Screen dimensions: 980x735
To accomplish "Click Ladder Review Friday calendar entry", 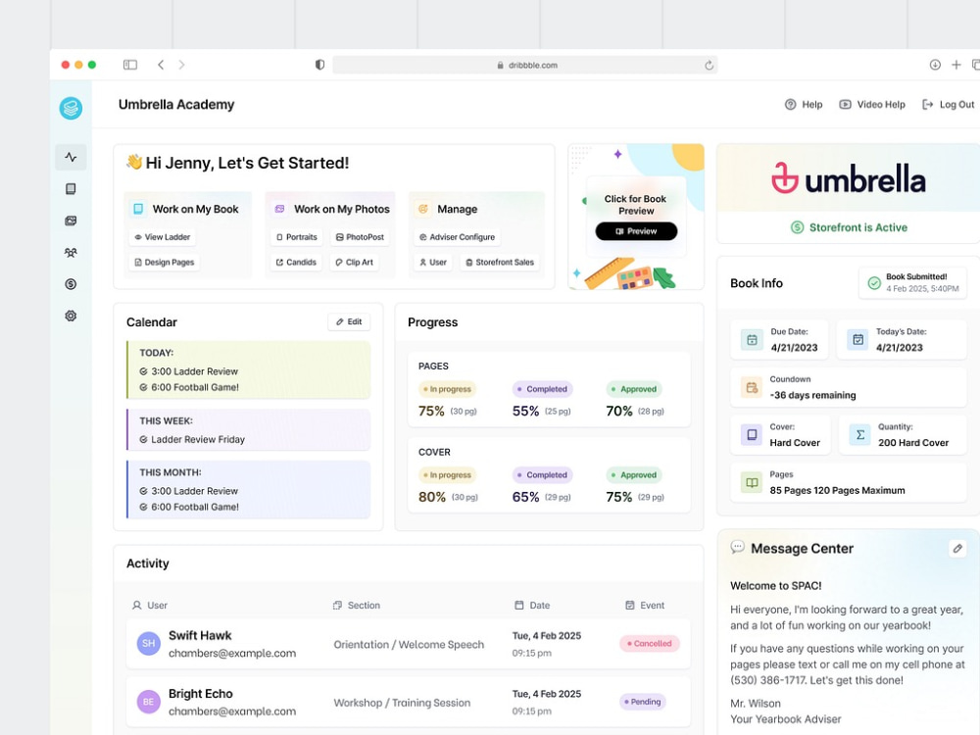I will [x=192, y=439].
